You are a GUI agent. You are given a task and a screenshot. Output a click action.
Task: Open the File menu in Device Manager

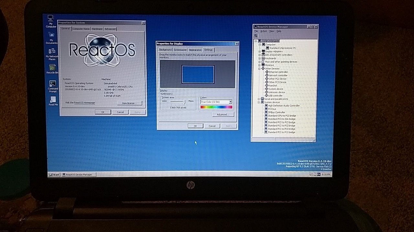[256, 31]
